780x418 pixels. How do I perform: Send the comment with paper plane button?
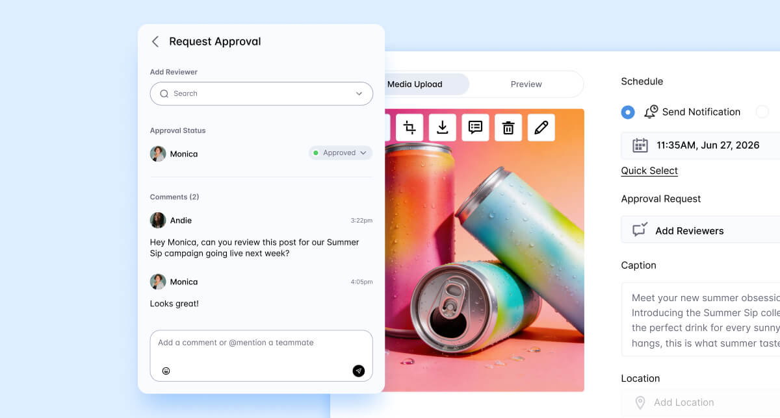coord(359,371)
